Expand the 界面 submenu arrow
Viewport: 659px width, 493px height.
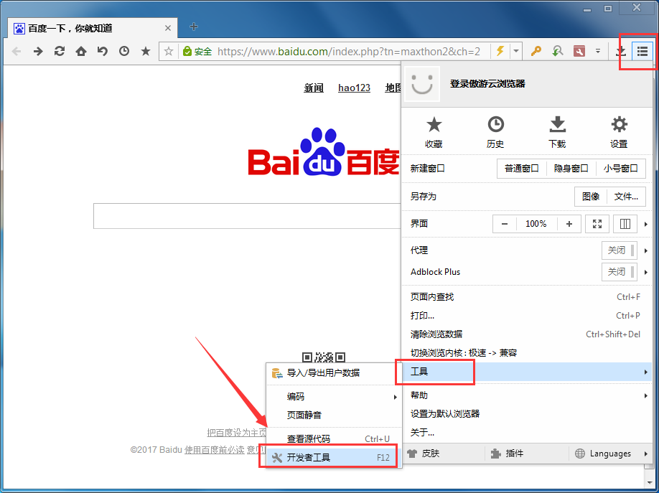[645, 225]
